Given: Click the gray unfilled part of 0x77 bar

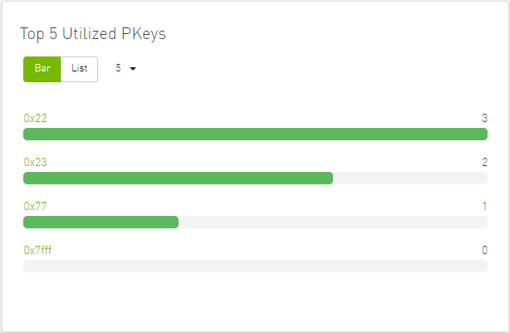Looking at the screenshot, I should (332, 222).
